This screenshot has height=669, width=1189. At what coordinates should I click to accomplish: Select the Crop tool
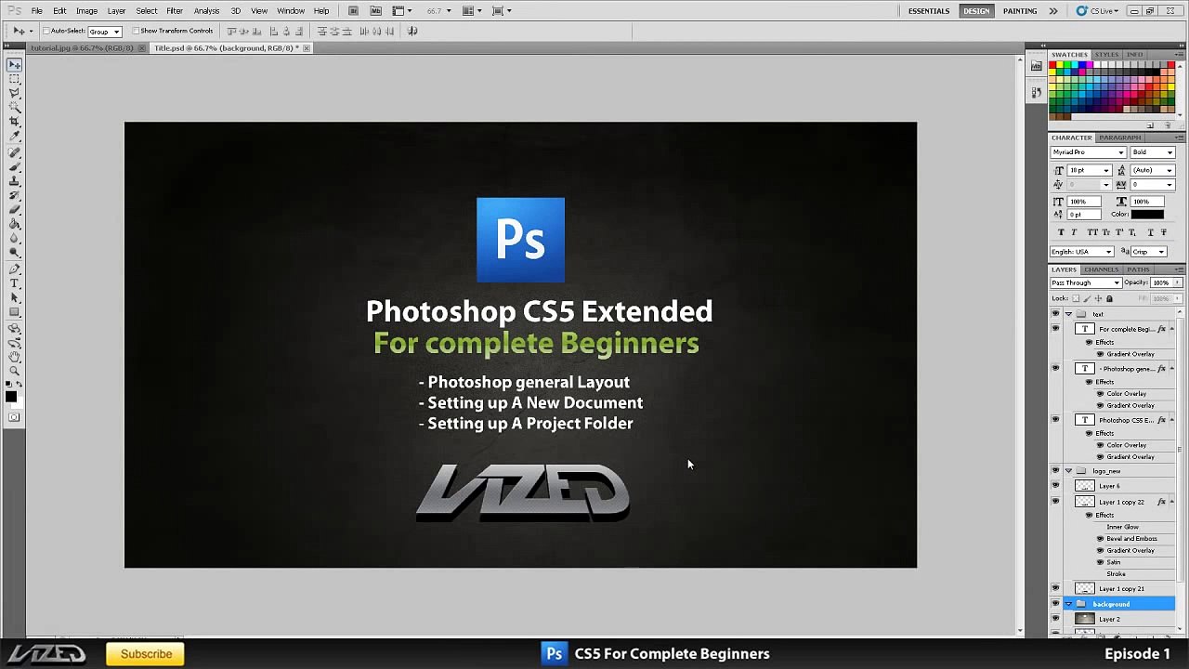[14, 121]
